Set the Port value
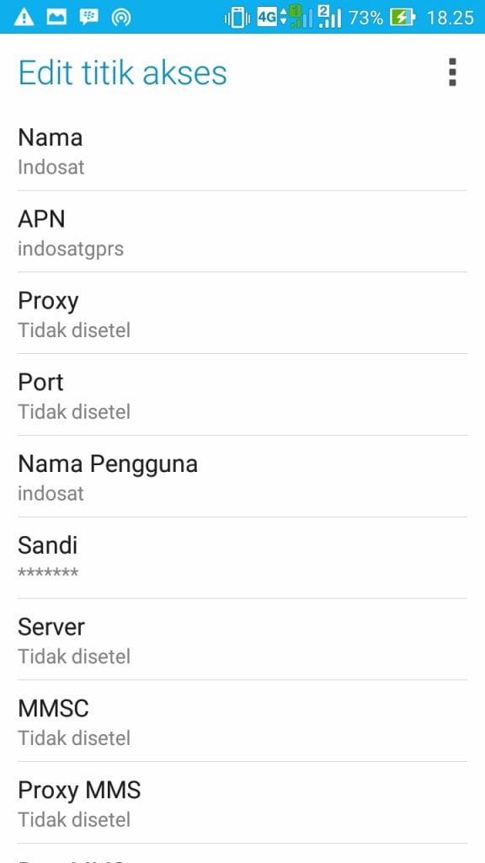 click(242, 395)
